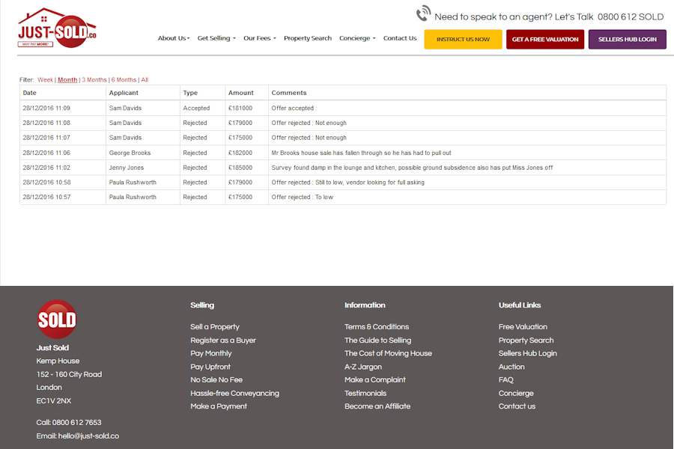Open Become an Affiliate link
This screenshot has height=449, width=674.
pos(377,406)
